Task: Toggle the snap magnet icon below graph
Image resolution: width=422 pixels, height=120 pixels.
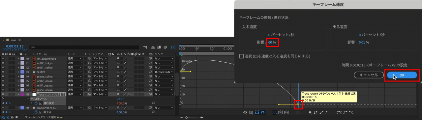Action: click(263, 112)
